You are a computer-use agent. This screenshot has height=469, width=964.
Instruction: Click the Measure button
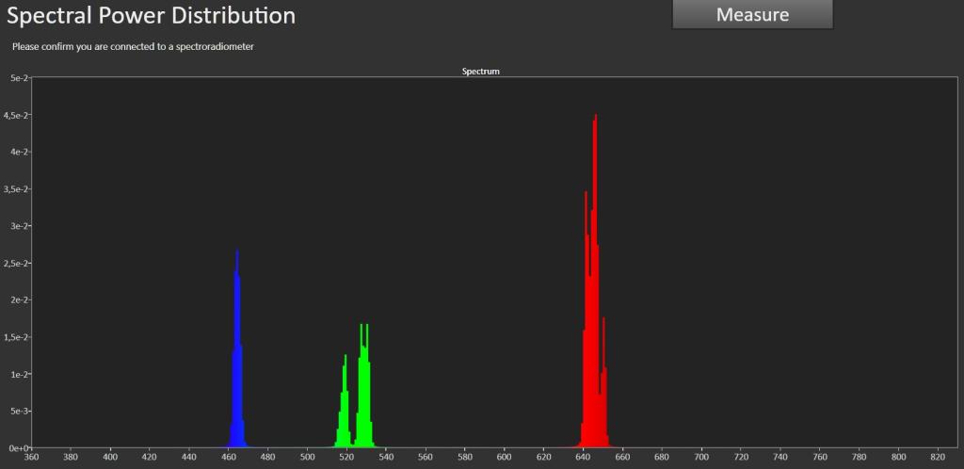tap(752, 14)
